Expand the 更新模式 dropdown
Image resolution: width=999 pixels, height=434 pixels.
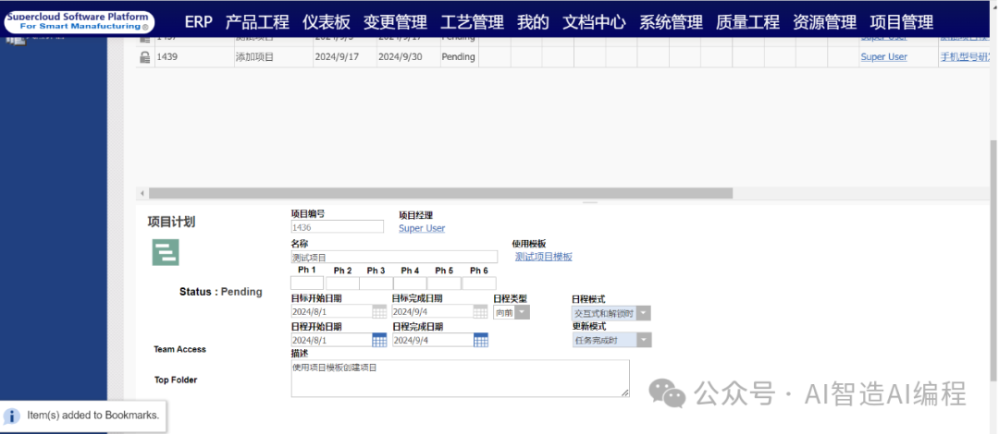point(645,341)
